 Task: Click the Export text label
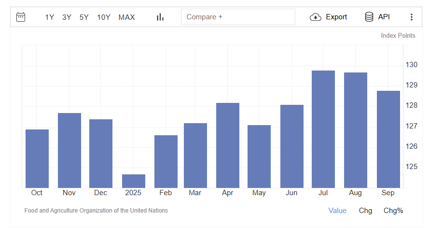click(336, 17)
